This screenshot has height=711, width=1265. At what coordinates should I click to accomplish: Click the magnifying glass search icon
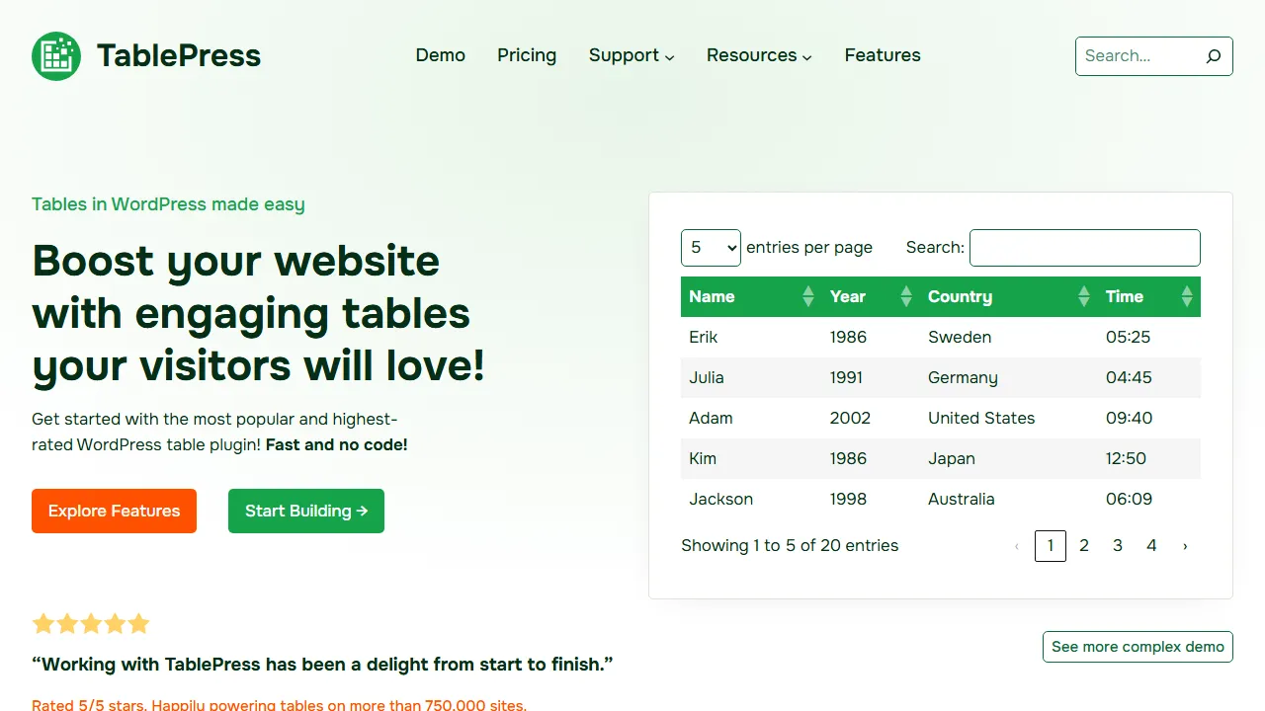click(x=1213, y=56)
